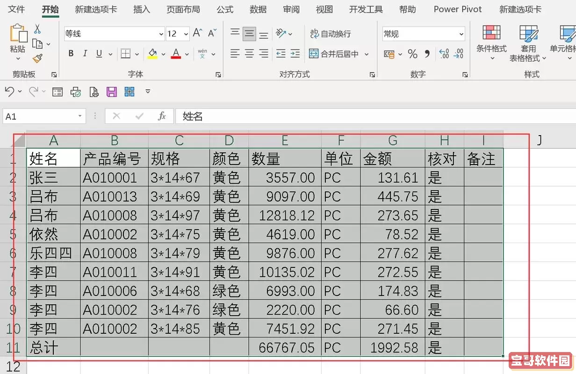Align text left
Screen dimensions: 576x374
(x=235, y=54)
